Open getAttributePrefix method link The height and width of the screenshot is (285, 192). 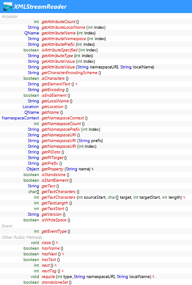coord(58,44)
